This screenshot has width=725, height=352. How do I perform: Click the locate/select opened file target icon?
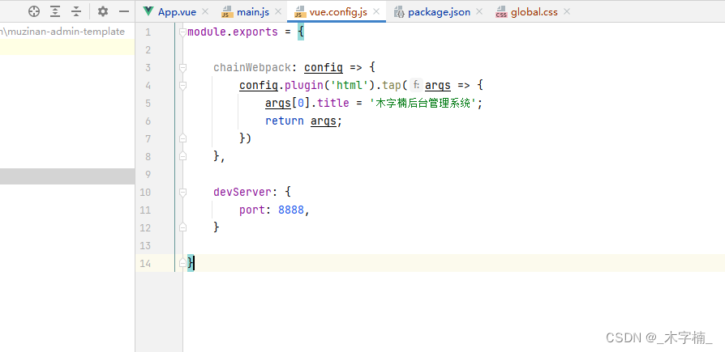point(34,11)
